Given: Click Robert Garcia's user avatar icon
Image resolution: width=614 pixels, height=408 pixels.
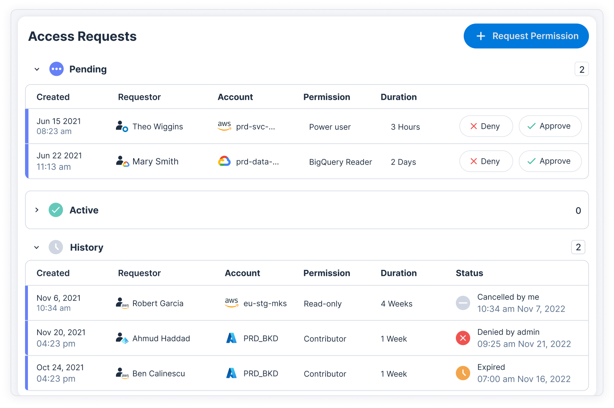Looking at the screenshot, I should (122, 303).
